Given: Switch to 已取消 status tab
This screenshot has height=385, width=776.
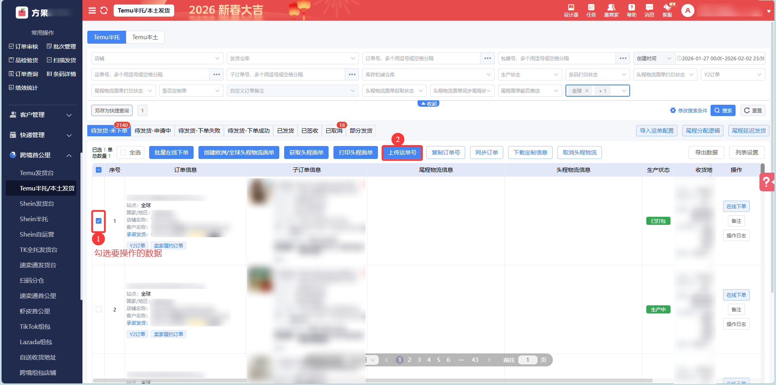Looking at the screenshot, I should coord(334,131).
